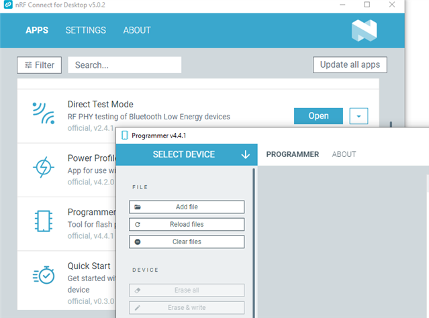This screenshot has height=318, width=429.
Task: Switch to the Settings tab
Action: tap(85, 30)
